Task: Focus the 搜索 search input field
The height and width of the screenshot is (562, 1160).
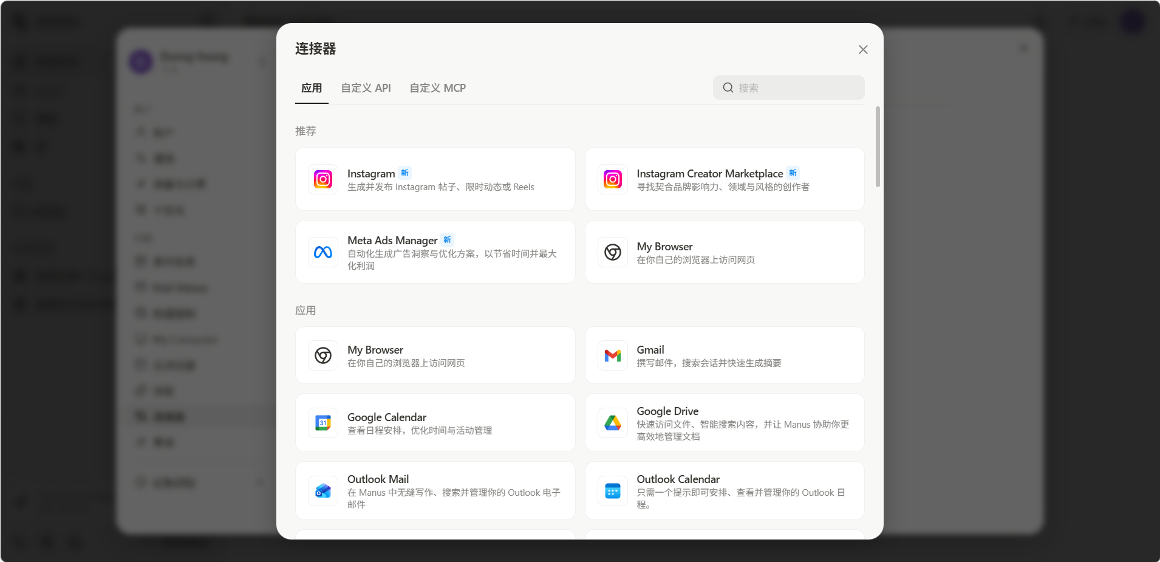Action: coord(788,87)
